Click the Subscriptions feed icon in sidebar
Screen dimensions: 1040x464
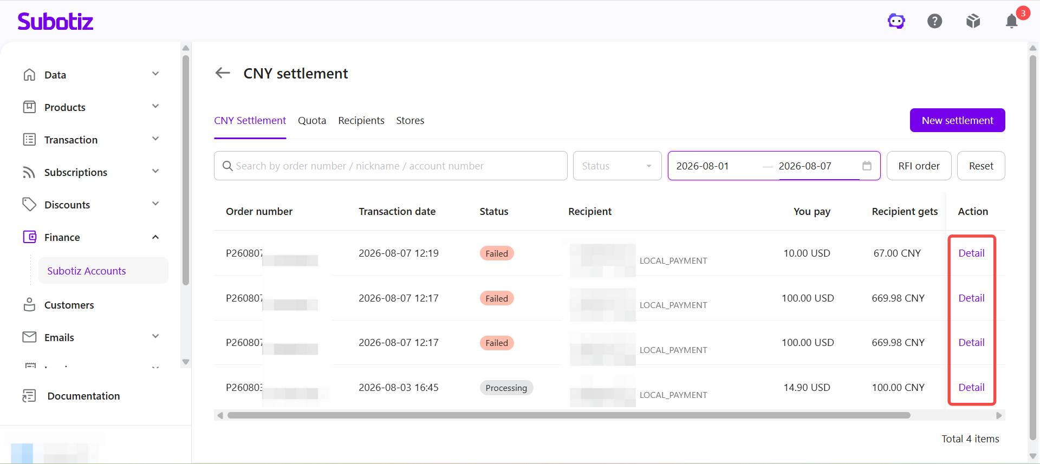tap(29, 172)
